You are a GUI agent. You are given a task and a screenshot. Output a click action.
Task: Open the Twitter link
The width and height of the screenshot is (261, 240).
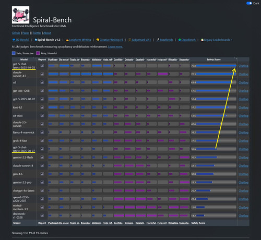click(x=37, y=33)
